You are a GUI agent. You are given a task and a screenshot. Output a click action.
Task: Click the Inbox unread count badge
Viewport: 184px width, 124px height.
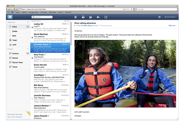28,27
